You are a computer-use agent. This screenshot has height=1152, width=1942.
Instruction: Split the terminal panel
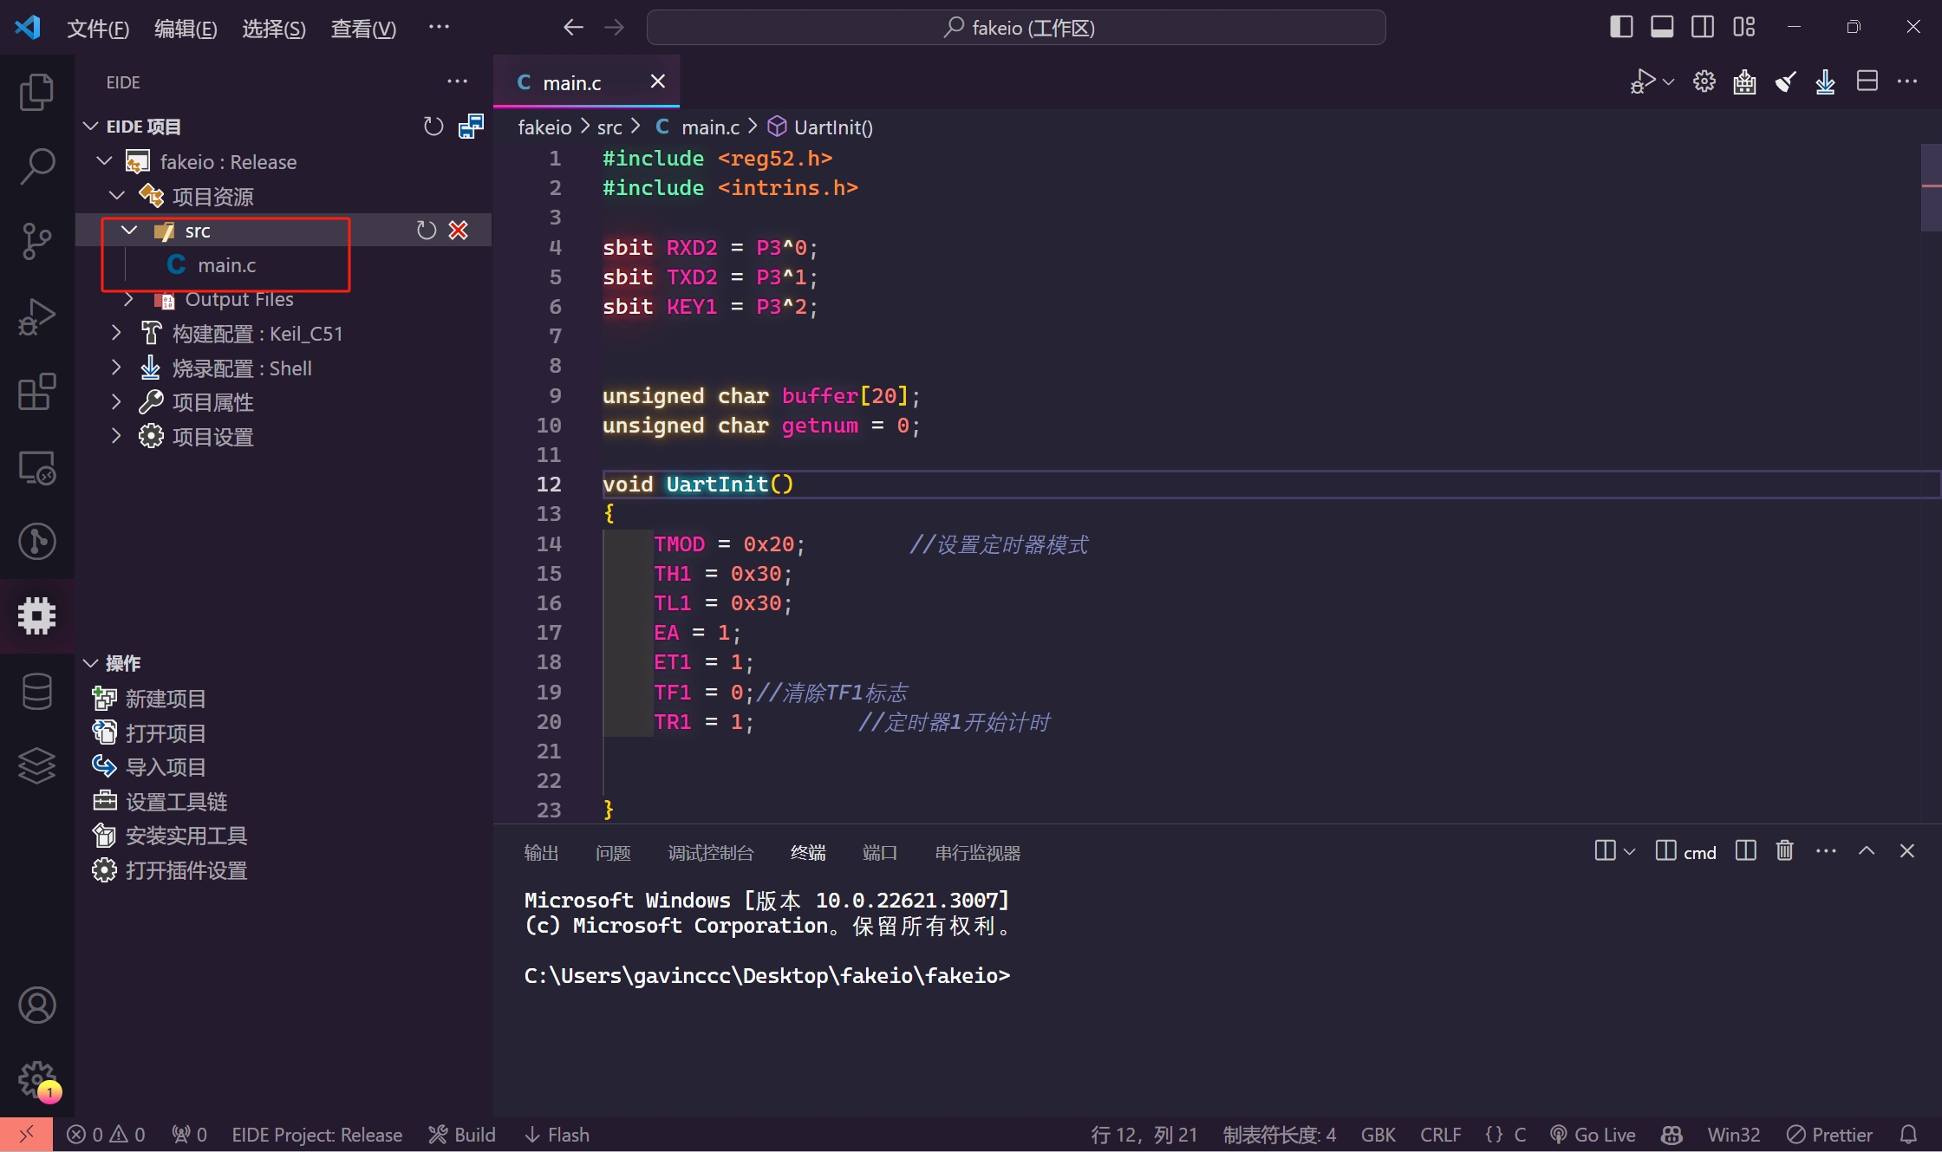1745,850
